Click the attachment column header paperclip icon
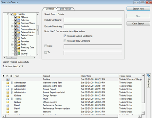The width and height of the screenshot is (152, 118). click(x=11, y=76)
